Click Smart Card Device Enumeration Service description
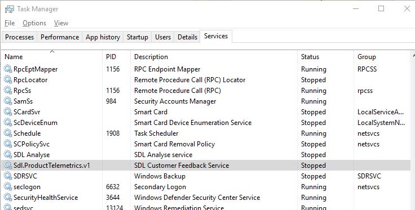 (x=193, y=123)
